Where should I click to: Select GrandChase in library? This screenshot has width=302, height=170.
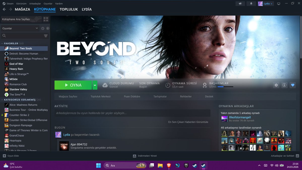pos(24,135)
